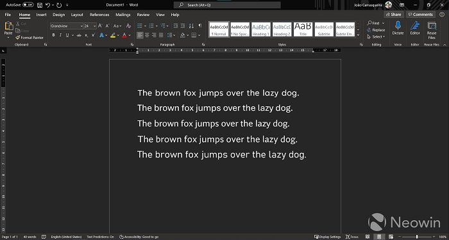Screen dimensions: 449x240
Task: Open the References tab
Action: [99, 15]
